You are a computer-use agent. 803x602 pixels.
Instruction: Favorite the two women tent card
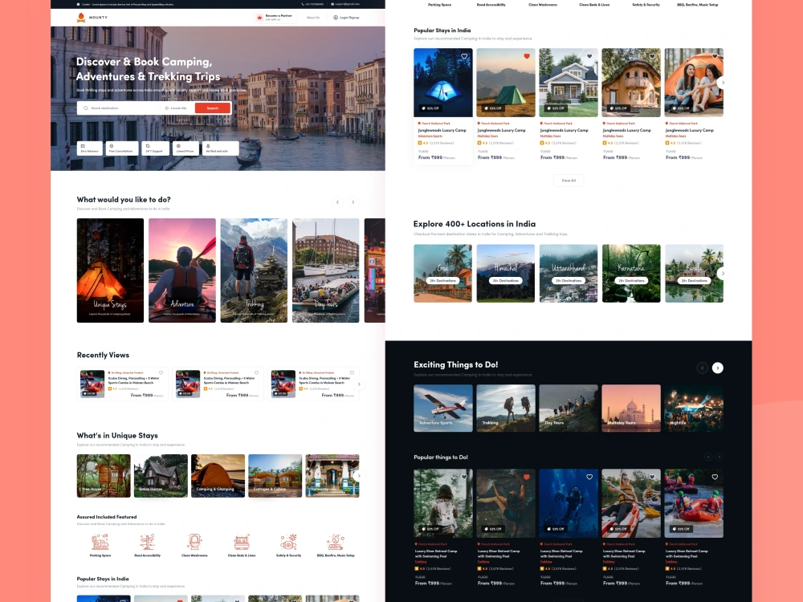tap(715, 56)
